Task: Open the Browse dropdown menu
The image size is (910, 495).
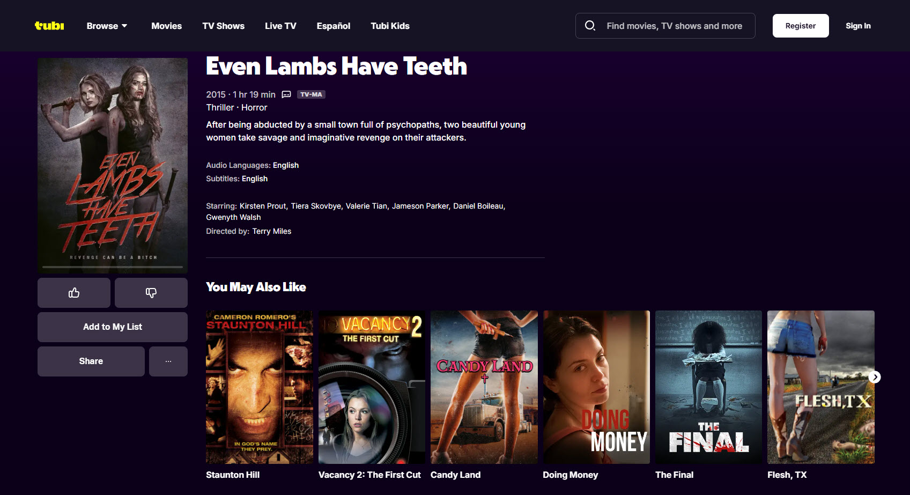Action: (107, 26)
